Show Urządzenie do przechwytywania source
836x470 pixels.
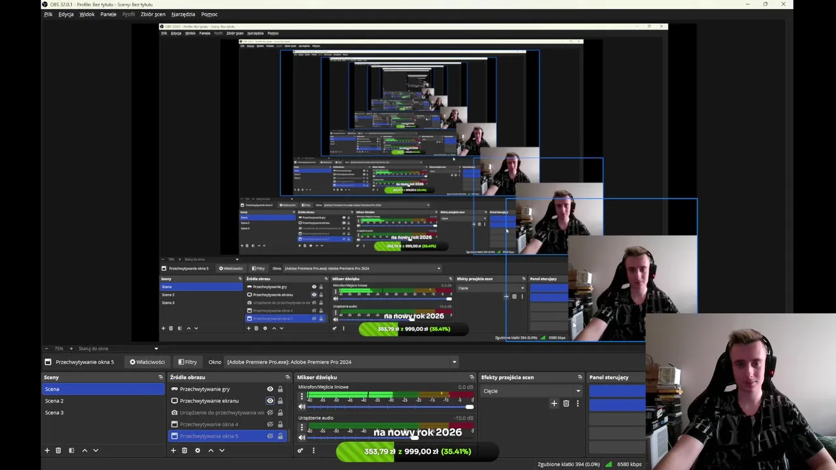[270, 413]
